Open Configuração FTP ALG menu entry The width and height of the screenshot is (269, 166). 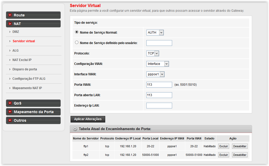[x=29, y=79]
